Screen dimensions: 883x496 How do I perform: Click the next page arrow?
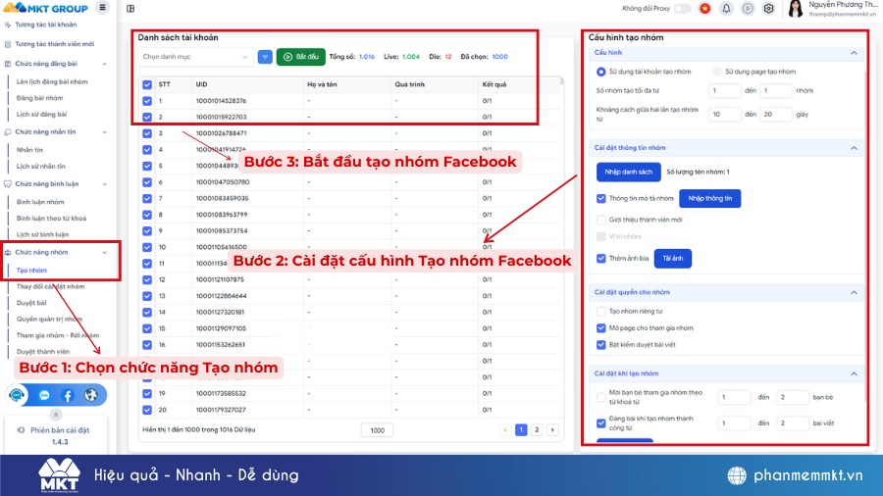[x=552, y=430]
